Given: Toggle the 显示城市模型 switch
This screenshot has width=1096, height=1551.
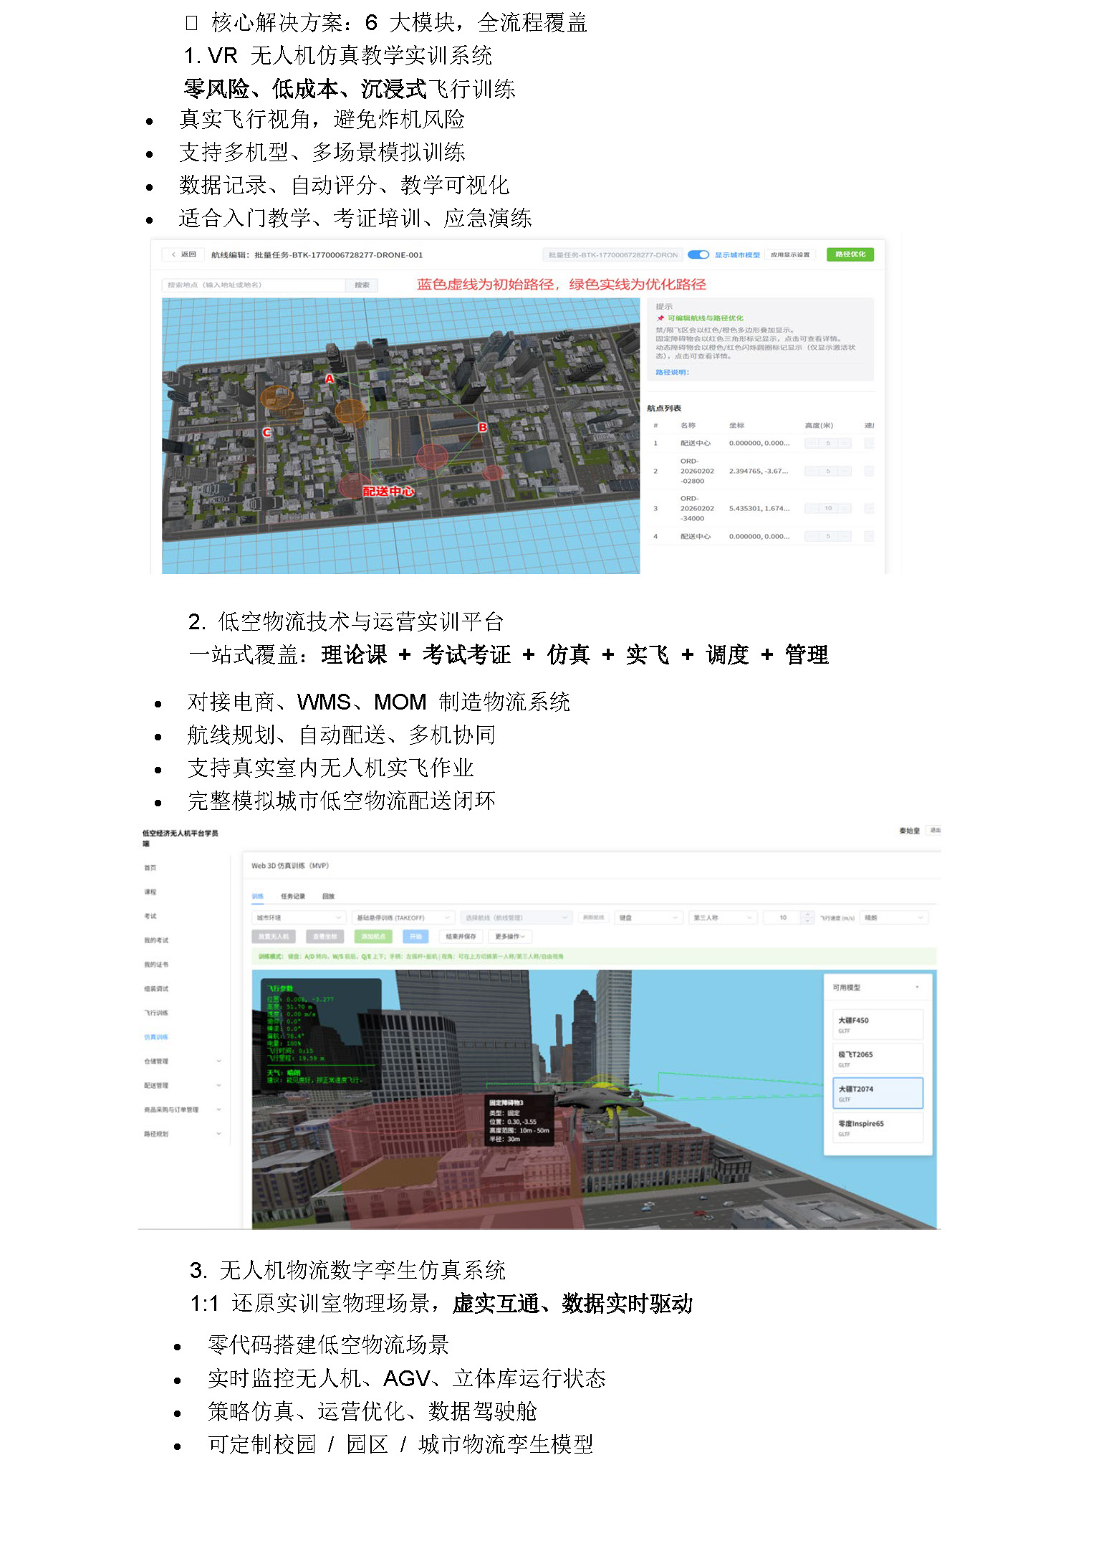Looking at the screenshot, I should (698, 254).
